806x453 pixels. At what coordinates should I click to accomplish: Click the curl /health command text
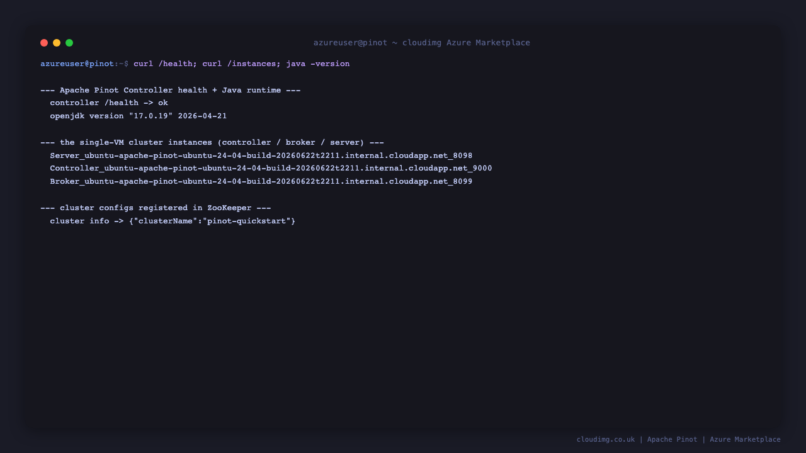[163, 64]
